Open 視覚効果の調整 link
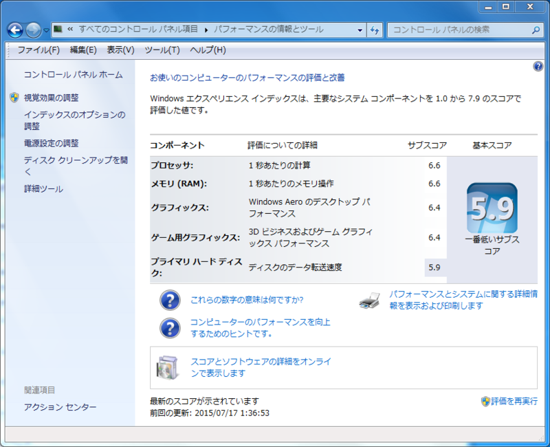Viewport: 550px width, 447px height. [51, 98]
